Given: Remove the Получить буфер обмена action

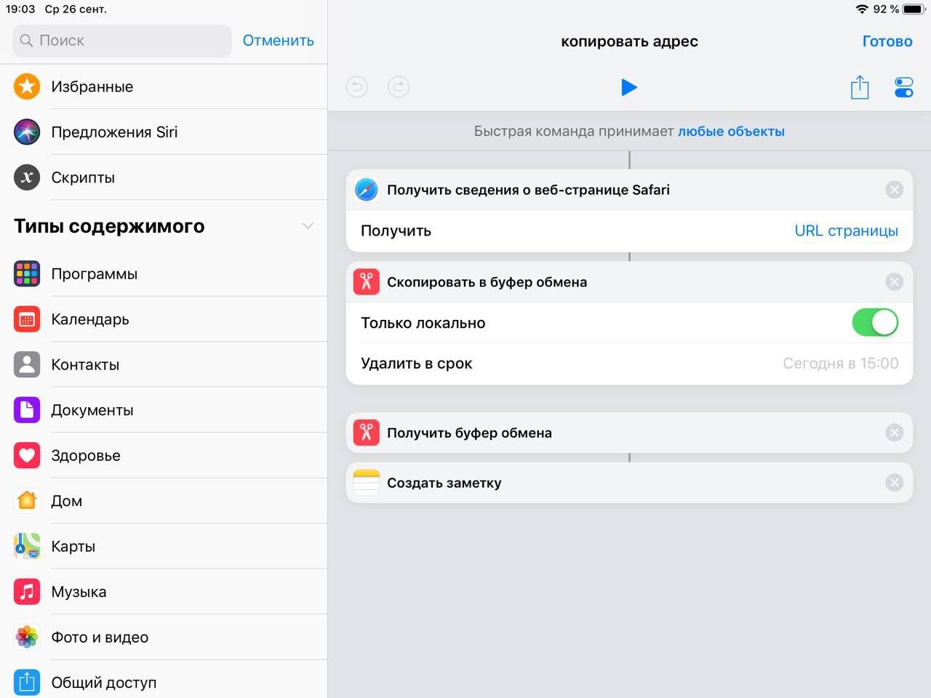Looking at the screenshot, I should click(895, 433).
